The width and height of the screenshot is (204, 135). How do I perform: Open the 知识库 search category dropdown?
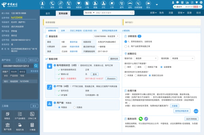point(90,13)
